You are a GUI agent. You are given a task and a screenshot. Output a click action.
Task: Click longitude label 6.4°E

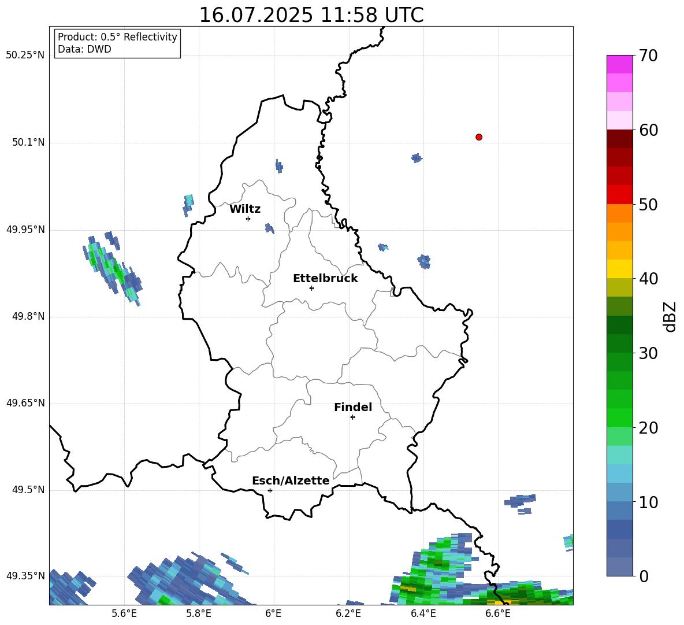pos(423,613)
